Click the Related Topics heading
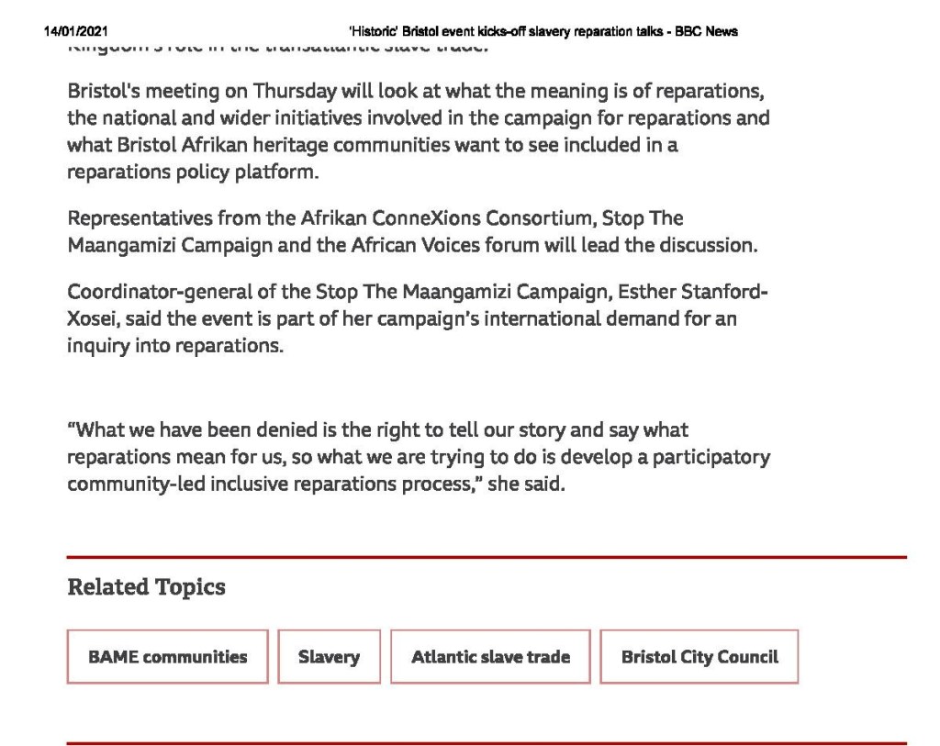Screen dimensions: 940x746 pyautogui.click(x=146, y=587)
